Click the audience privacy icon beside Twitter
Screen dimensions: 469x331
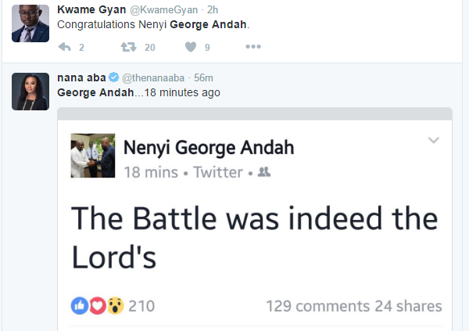264,171
